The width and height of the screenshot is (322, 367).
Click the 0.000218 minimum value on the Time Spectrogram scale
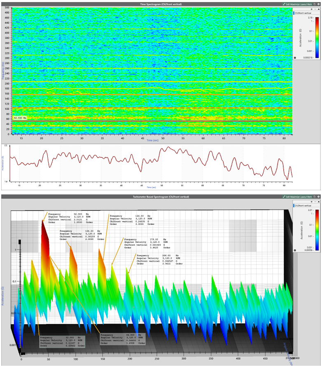click(x=308, y=58)
